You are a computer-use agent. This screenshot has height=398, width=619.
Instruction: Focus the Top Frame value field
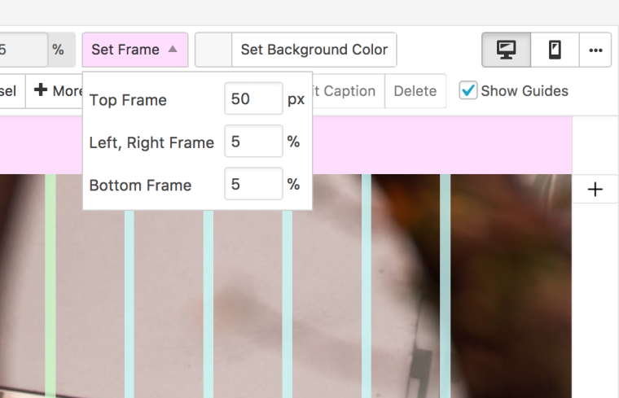(x=253, y=99)
